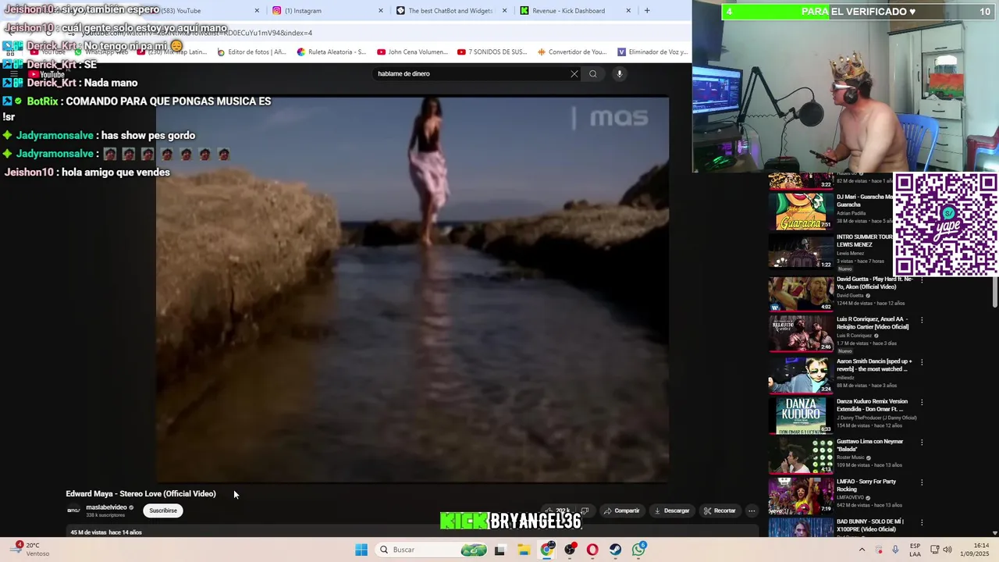Switch to the Revenue - Kick Dashboard tab

click(x=575, y=11)
